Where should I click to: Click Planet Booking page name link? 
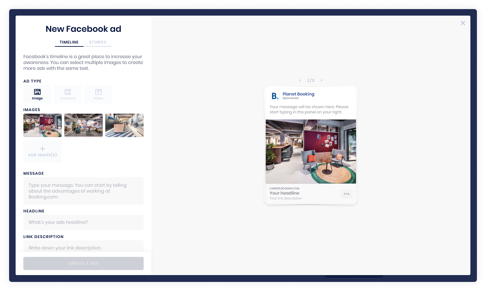[298, 94]
